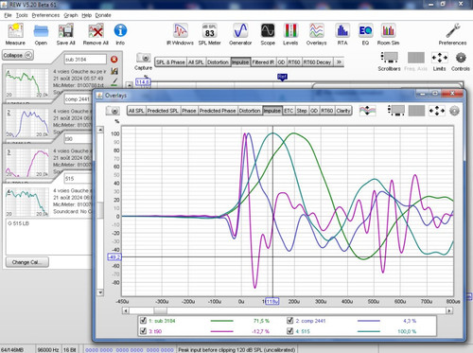This screenshot has height=353, width=473.
Task: Save the sub 3184 measurement floppy icon
Action: 114,71
